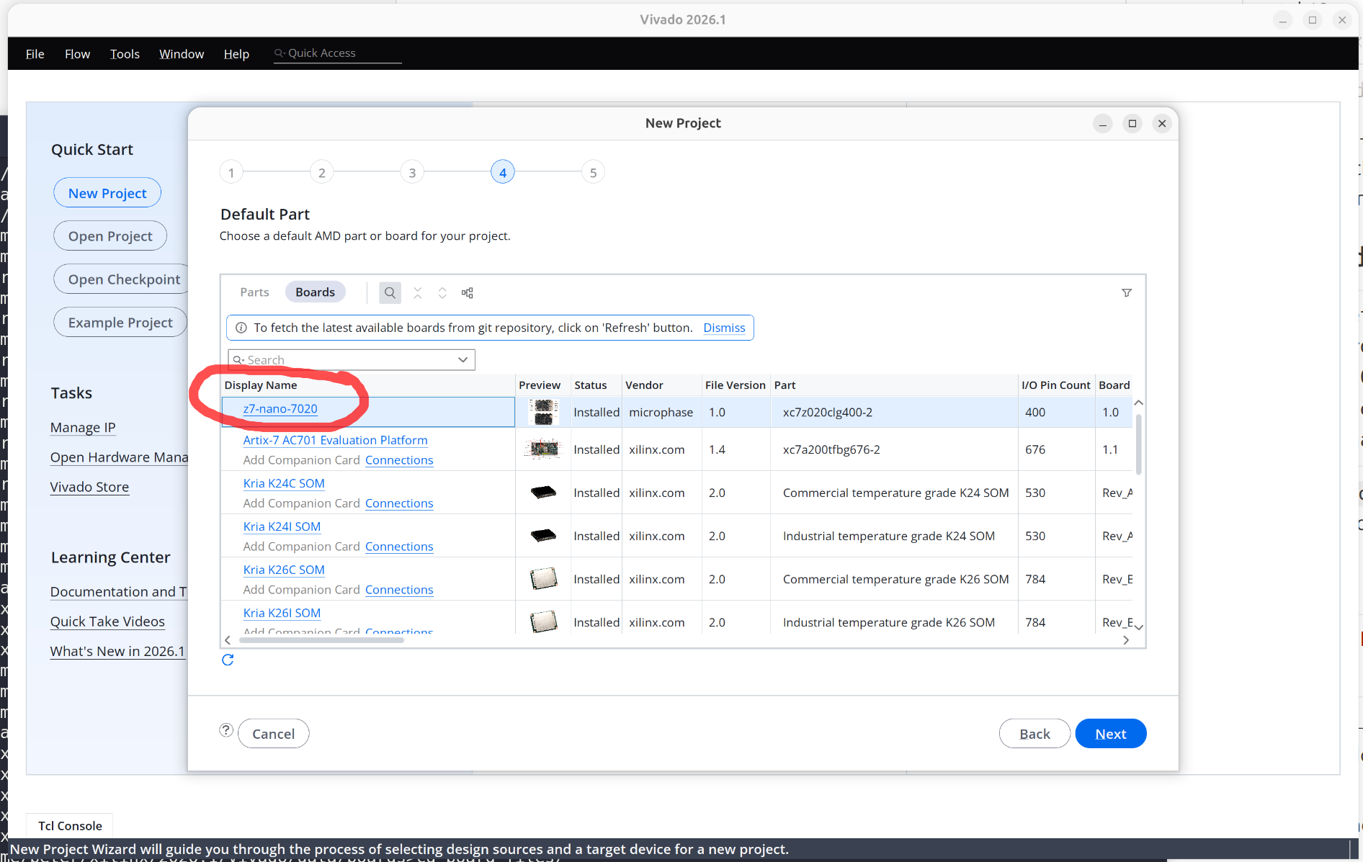The height and width of the screenshot is (862, 1363).
Task: Open the search field dropdown arrow
Action: pyautogui.click(x=463, y=359)
